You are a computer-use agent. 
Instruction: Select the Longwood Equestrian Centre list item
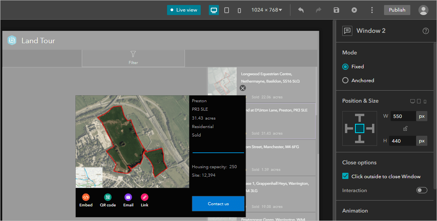(261, 85)
